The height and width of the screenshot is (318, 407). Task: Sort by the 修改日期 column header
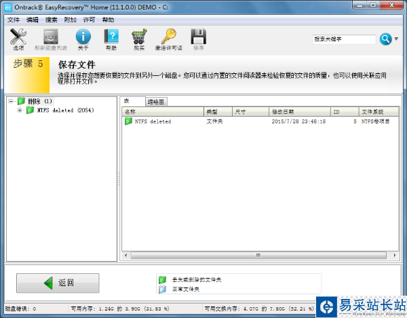[300, 112]
